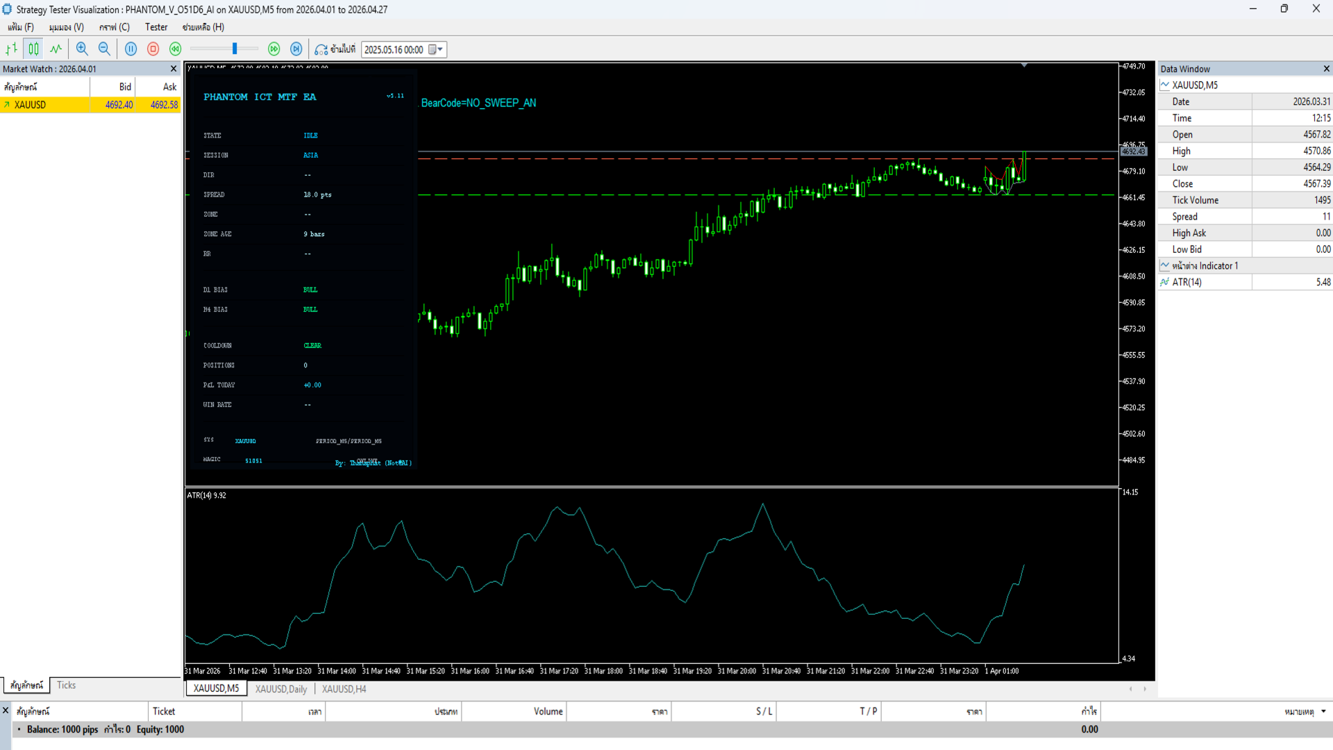Screen dimensions: 1333x750
Task: Open the Tester menu
Action: (156, 27)
